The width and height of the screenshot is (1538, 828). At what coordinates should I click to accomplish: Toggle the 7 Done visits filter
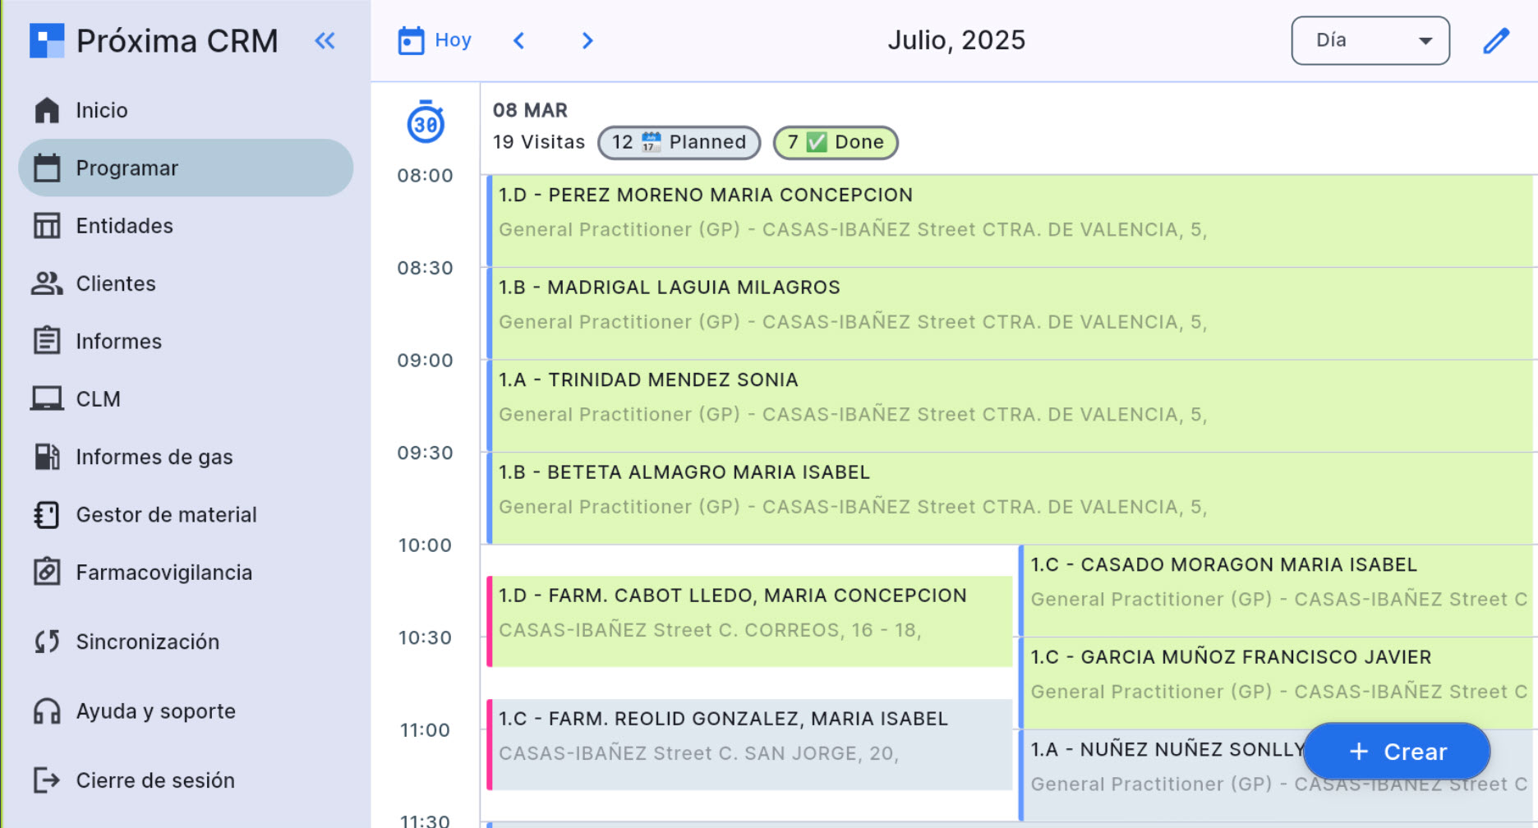point(836,142)
